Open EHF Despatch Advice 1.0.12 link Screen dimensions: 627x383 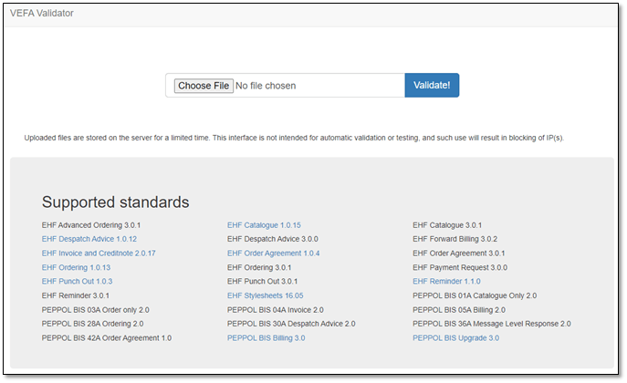(x=89, y=239)
